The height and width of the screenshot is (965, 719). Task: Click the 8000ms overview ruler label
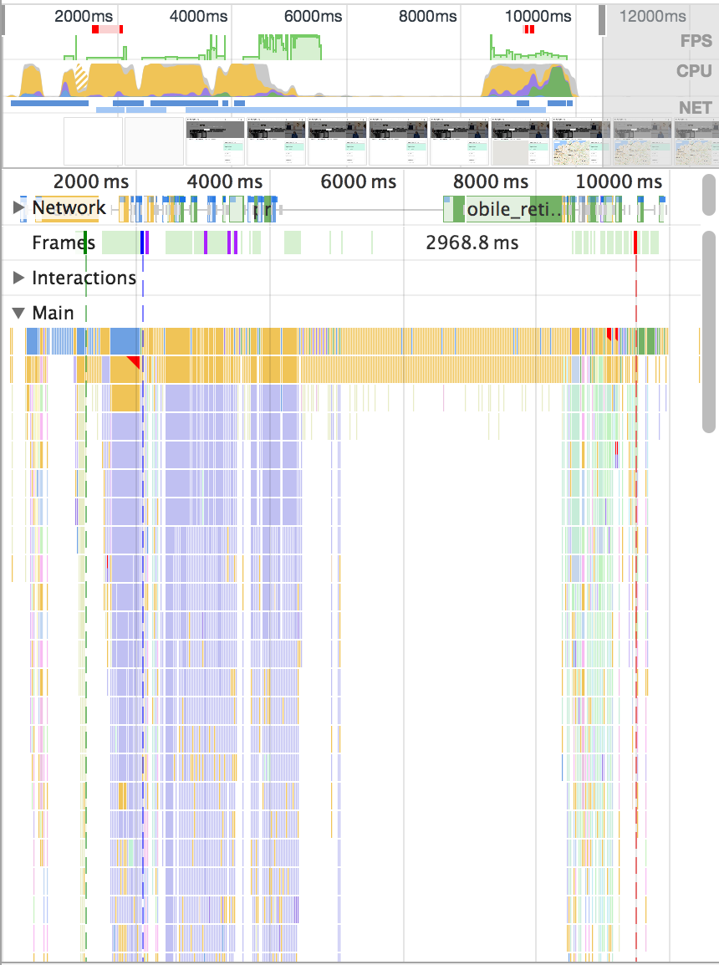pyautogui.click(x=427, y=16)
